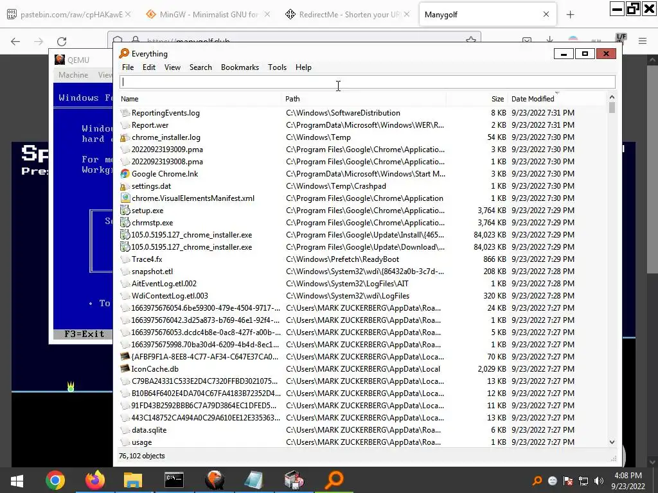Select the data.sqlite file row
The height and width of the screenshot is (493, 658).
347,430
